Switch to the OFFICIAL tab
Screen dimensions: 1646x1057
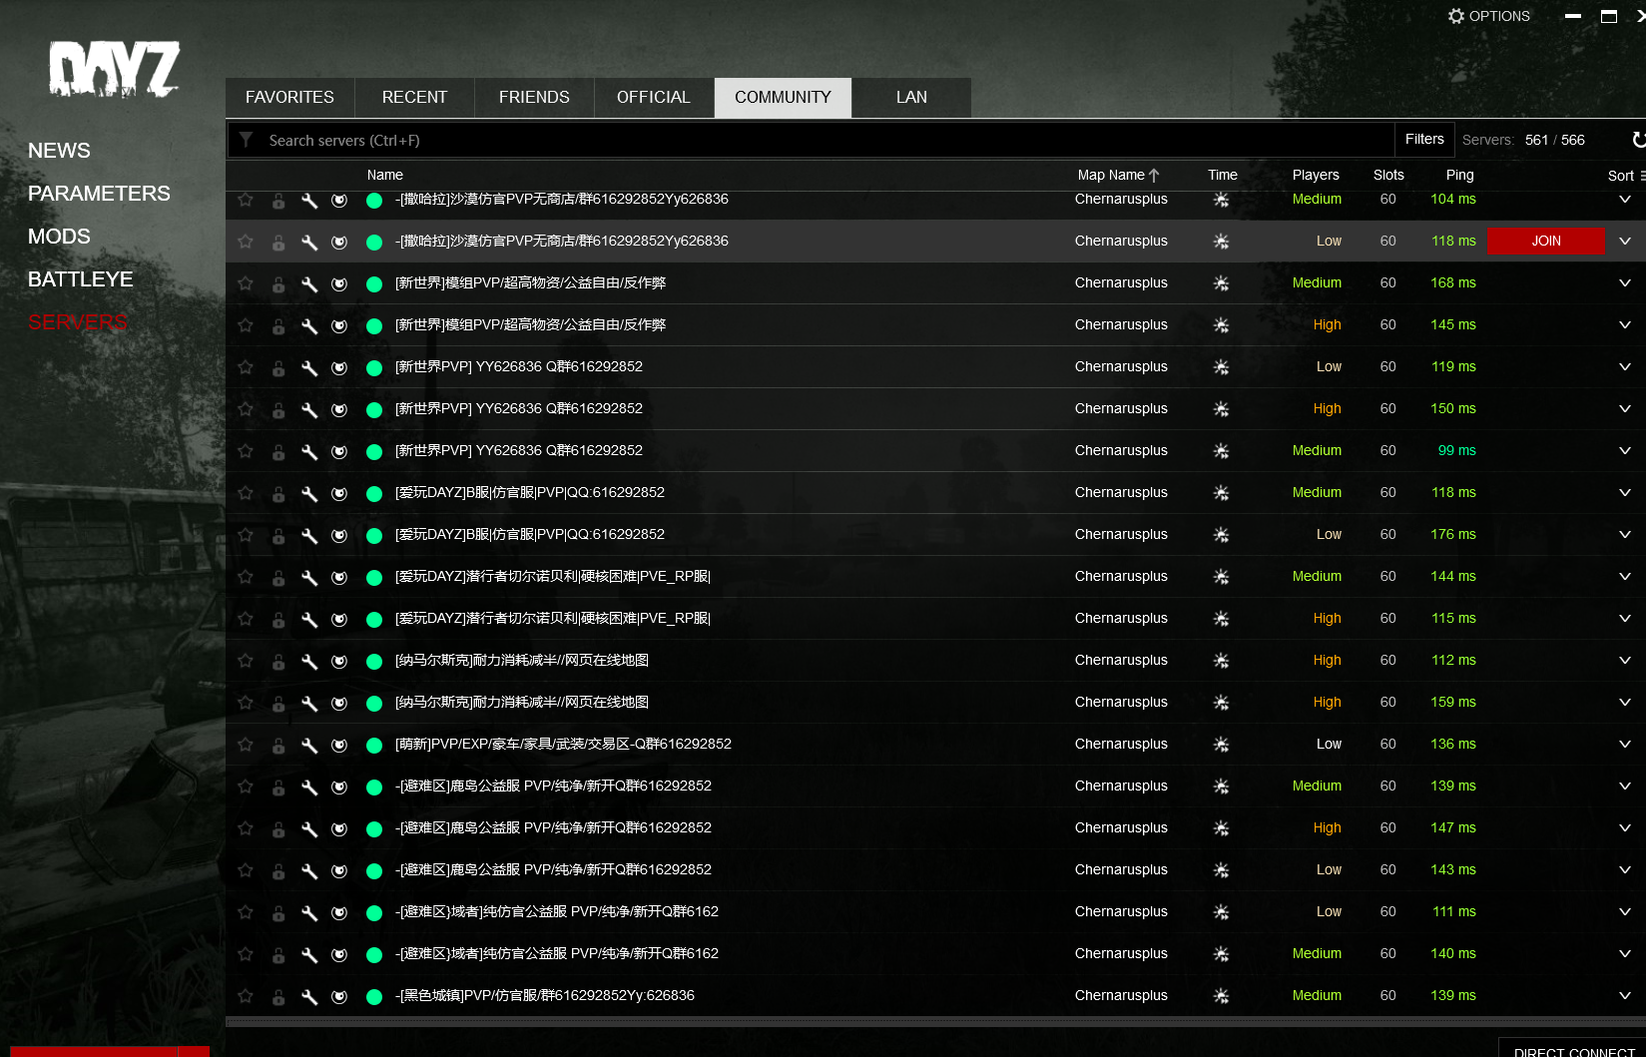pos(653,98)
